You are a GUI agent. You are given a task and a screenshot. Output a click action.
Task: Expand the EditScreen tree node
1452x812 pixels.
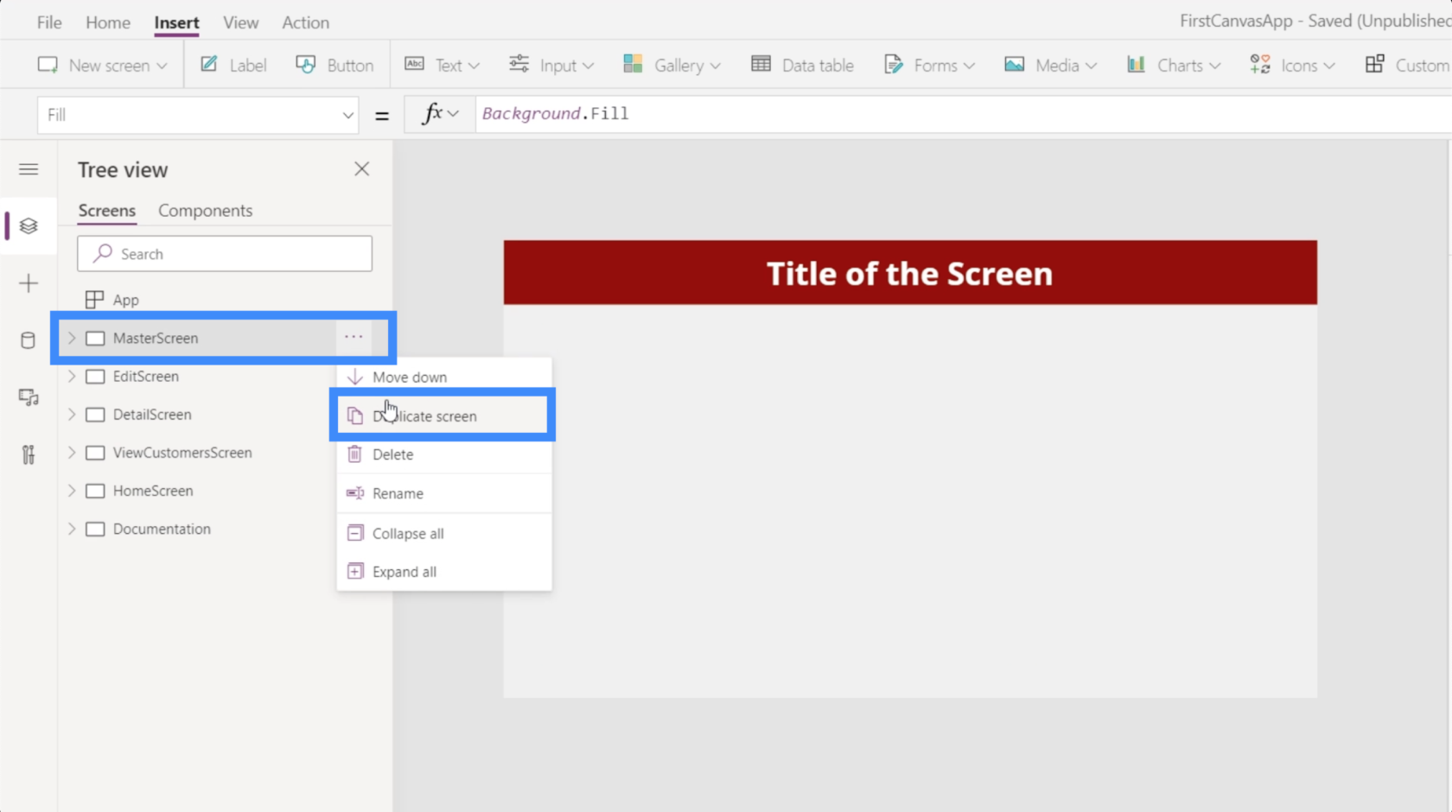72,377
